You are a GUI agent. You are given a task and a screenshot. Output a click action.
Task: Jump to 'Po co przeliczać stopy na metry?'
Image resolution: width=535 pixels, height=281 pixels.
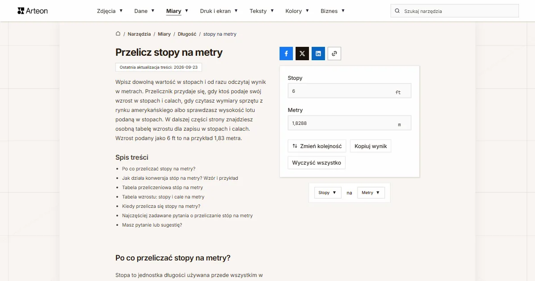coord(159,169)
